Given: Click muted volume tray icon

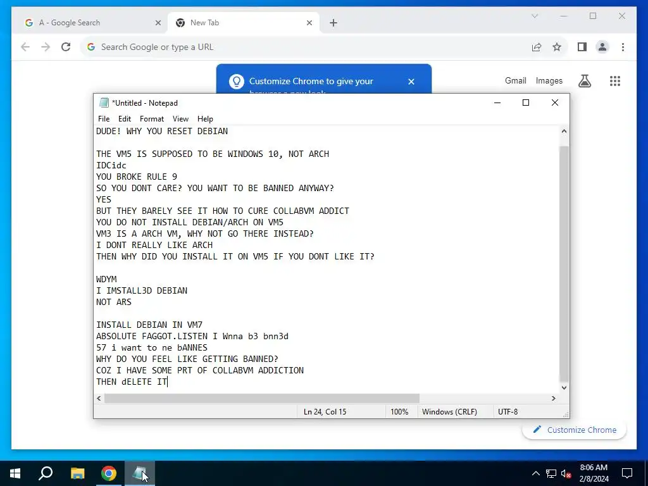Looking at the screenshot, I should (x=566, y=473).
